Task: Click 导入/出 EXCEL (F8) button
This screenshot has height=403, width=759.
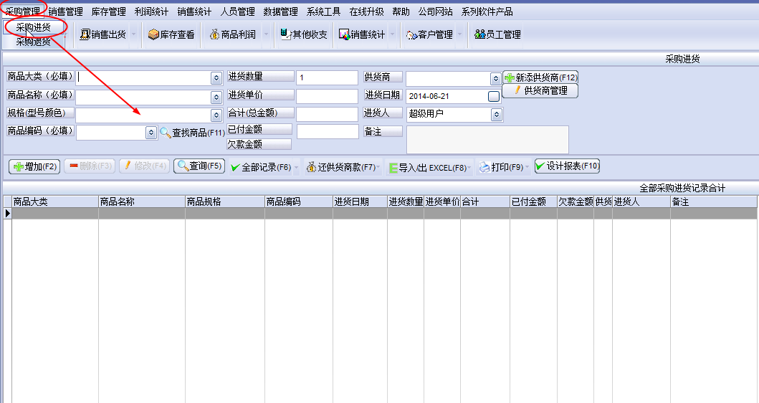Action: pos(393,168)
